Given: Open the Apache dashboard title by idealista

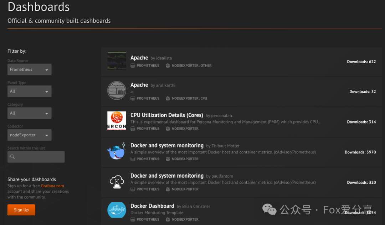Looking at the screenshot, I should point(139,58).
